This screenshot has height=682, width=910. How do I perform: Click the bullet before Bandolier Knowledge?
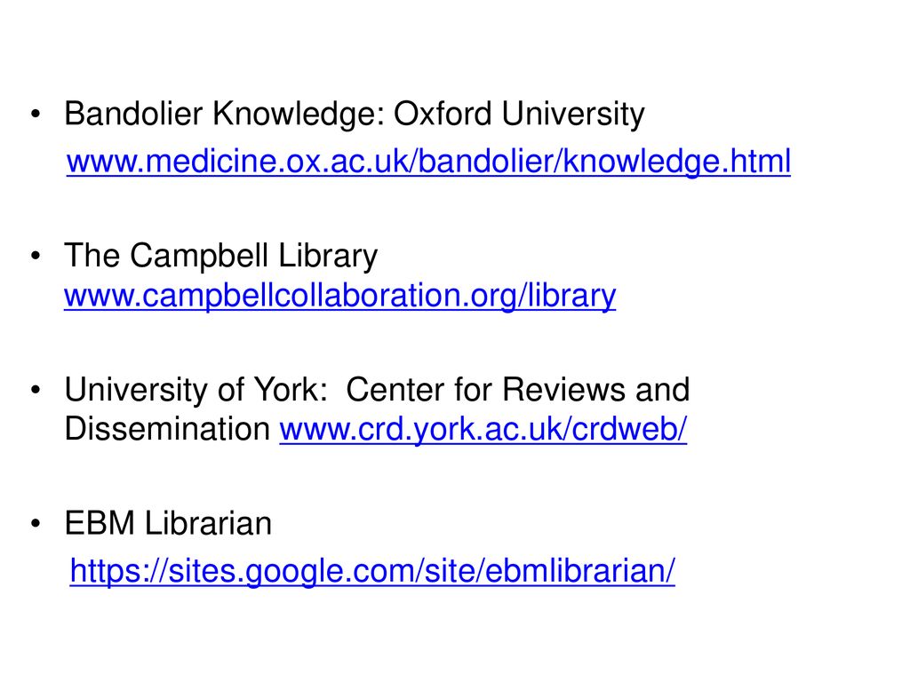point(36,115)
